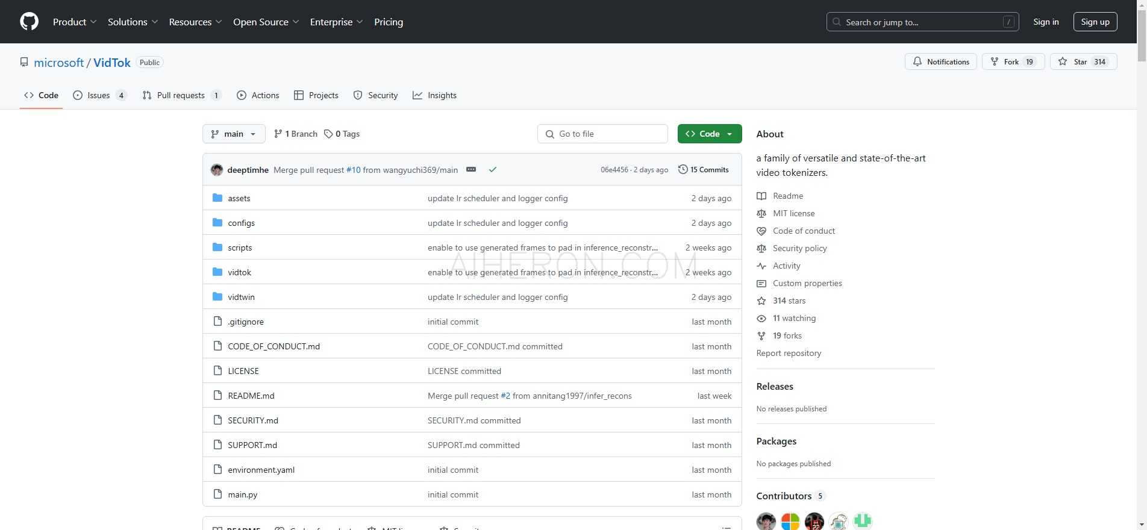Open the vidtwin folder
1147x530 pixels.
tap(241, 297)
